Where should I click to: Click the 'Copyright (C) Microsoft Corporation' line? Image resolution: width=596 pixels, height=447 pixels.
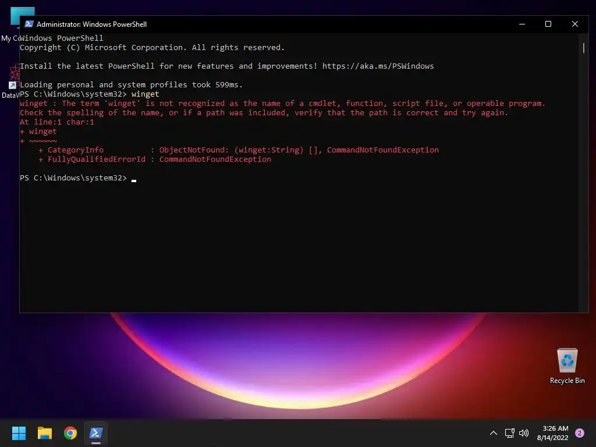pos(152,48)
